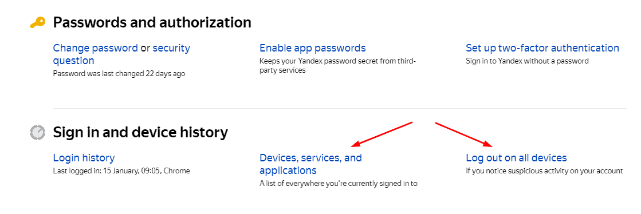
Task: Click the 'A list of everywhere you're currently signed in to' text
Action: [339, 183]
